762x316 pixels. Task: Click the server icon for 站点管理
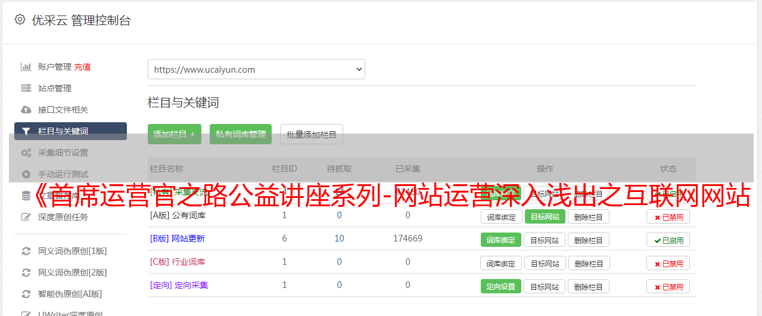point(26,88)
